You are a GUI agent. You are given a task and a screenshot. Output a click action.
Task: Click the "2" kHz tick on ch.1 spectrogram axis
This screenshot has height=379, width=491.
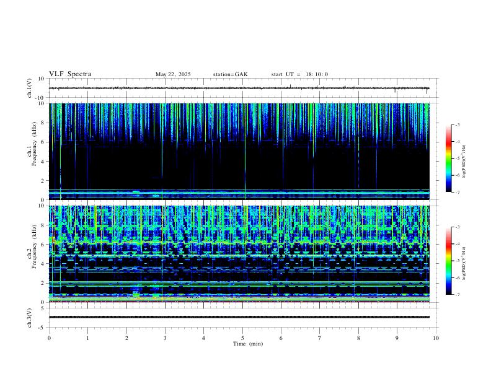pyautogui.click(x=43, y=180)
